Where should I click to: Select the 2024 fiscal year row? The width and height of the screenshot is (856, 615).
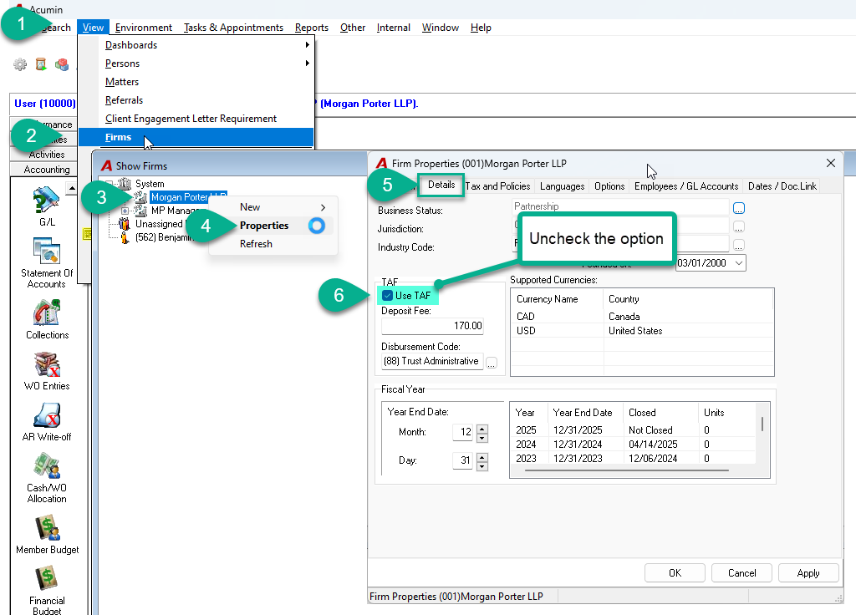634,445
